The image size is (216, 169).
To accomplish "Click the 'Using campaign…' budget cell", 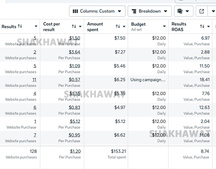I will [x=148, y=80].
